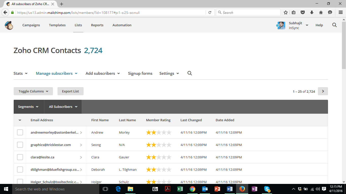Open a new browser tab
This screenshot has width=346, height=194.
coord(62,4)
